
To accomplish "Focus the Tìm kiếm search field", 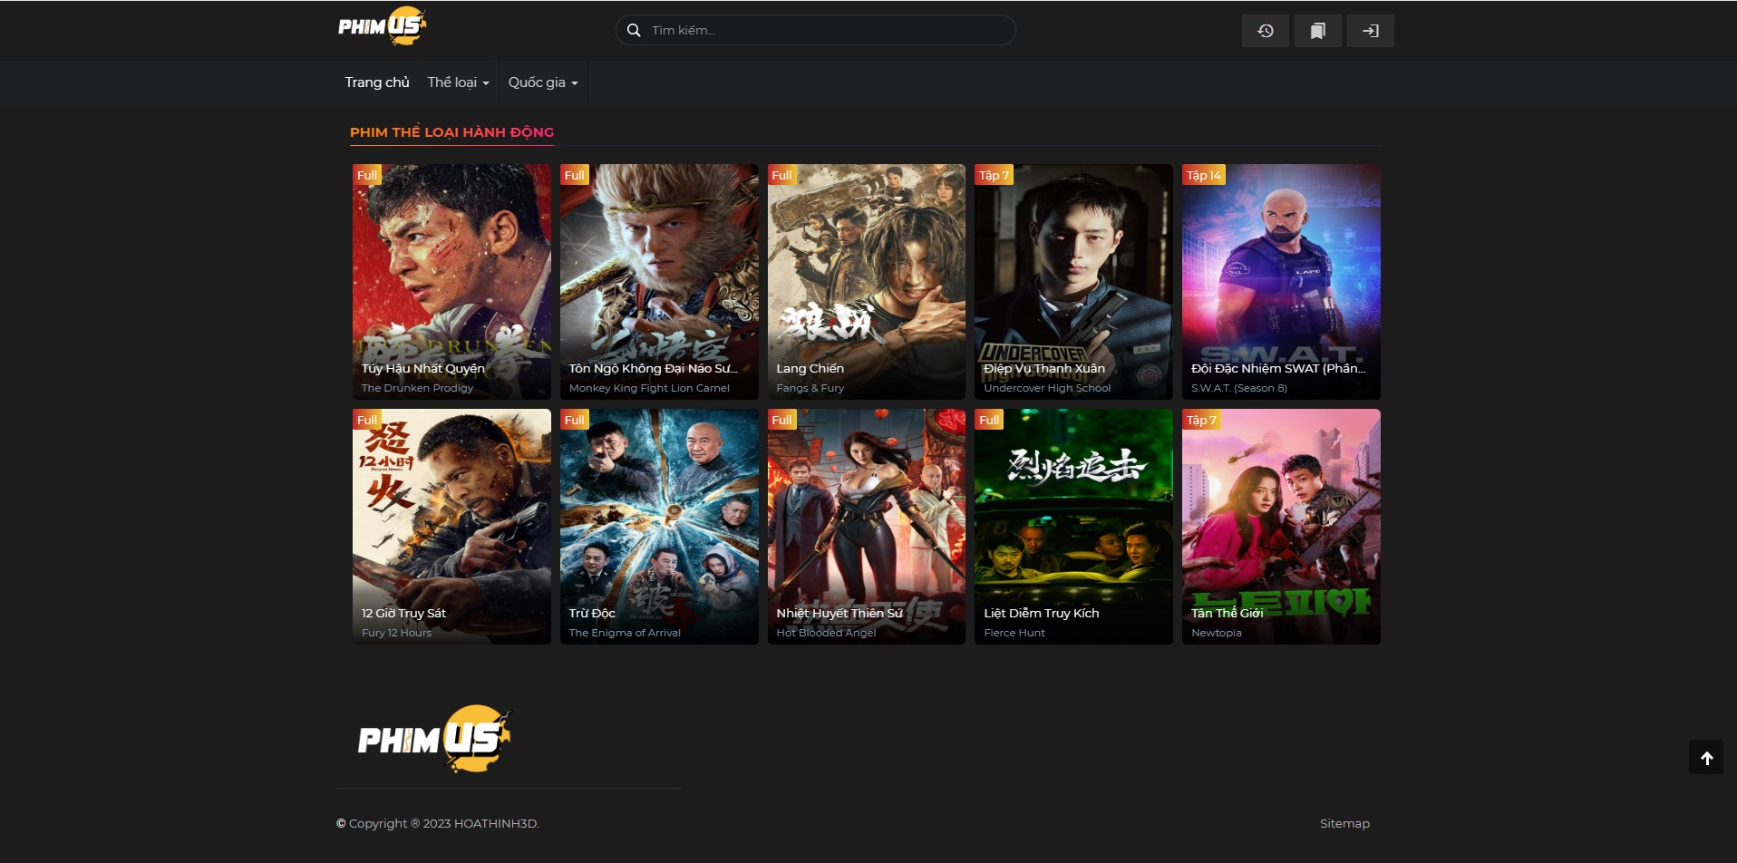I will click(825, 30).
